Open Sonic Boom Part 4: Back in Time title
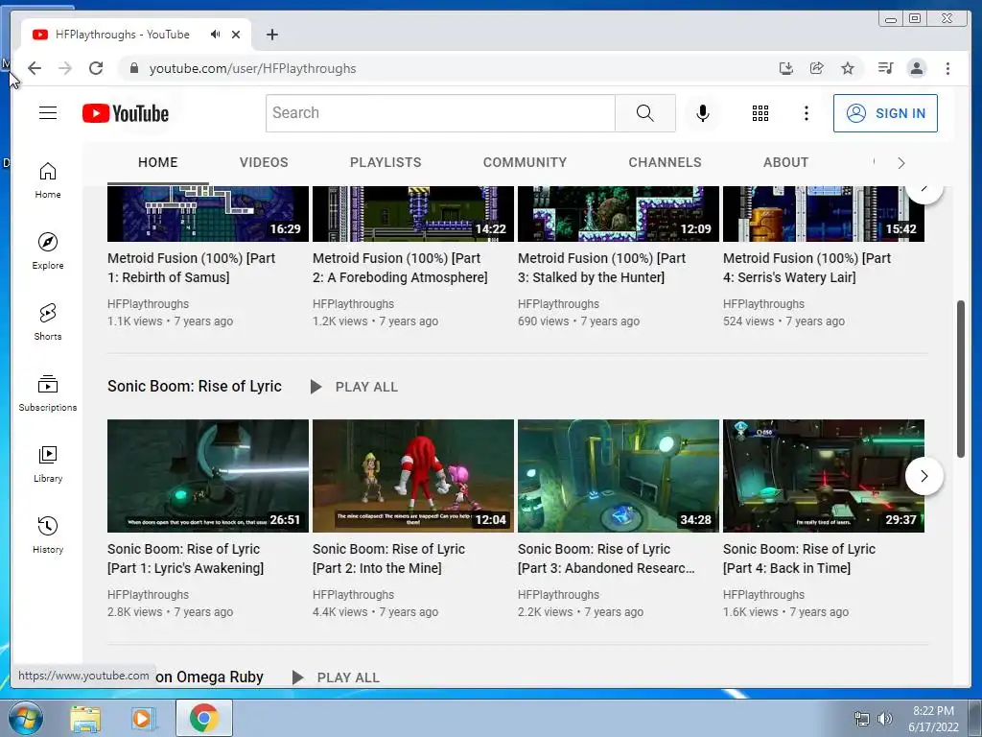Image resolution: width=982 pixels, height=737 pixels. pyautogui.click(x=799, y=559)
